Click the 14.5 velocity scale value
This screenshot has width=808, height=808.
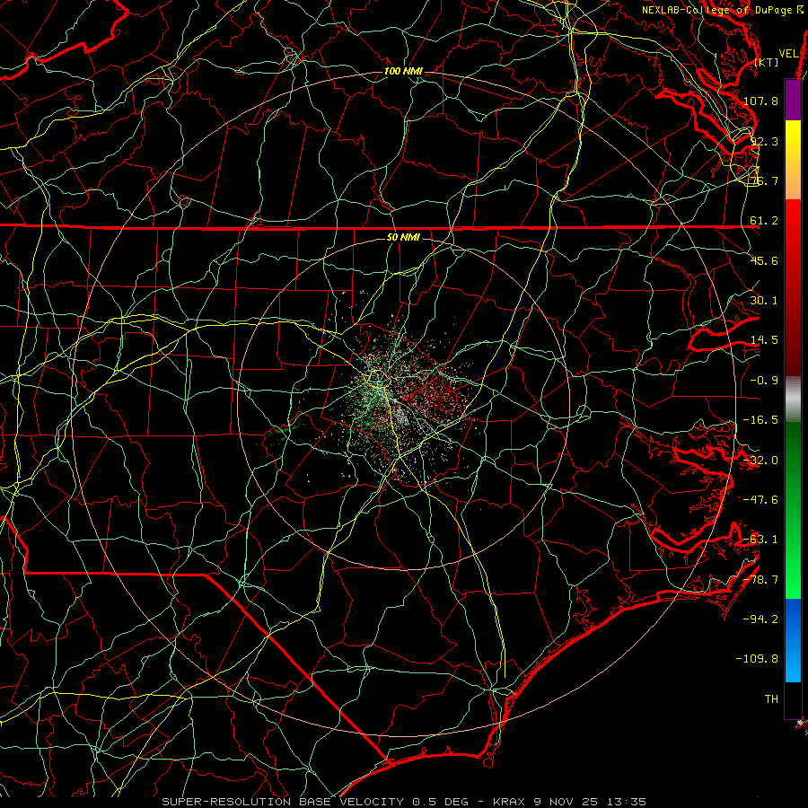pyautogui.click(x=764, y=340)
